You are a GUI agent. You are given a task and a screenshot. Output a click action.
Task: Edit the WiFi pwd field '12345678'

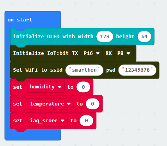pyautogui.click(x=137, y=70)
